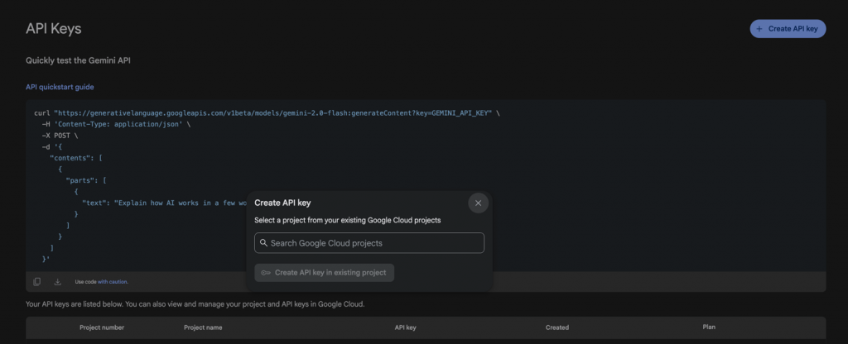Select the Project name column header

pyautogui.click(x=203, y=327)
